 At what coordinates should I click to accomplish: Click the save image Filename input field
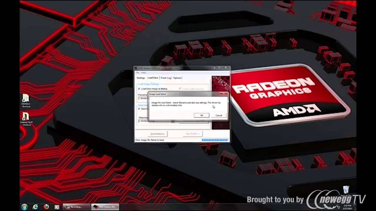143,121
